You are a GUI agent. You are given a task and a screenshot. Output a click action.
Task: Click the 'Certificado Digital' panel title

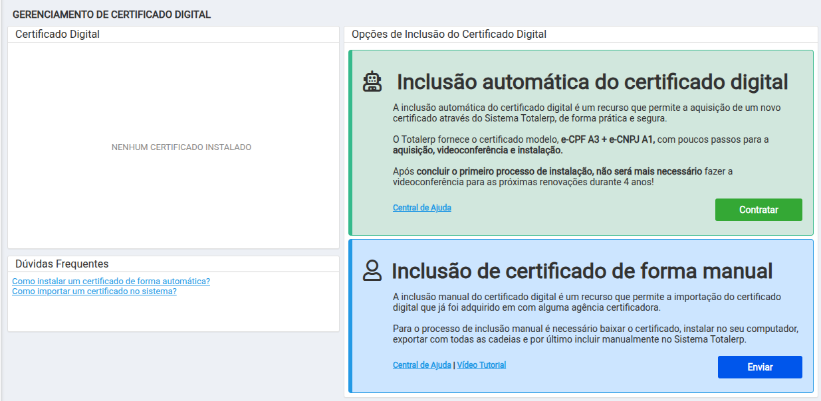tap(57, 35)
